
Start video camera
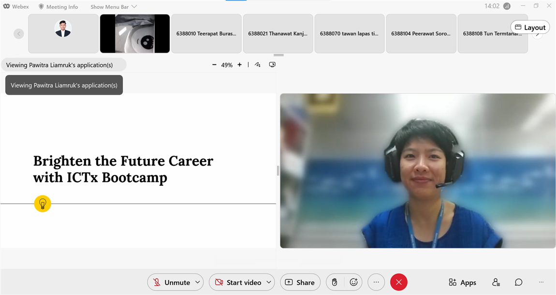(x=237, y=282)
